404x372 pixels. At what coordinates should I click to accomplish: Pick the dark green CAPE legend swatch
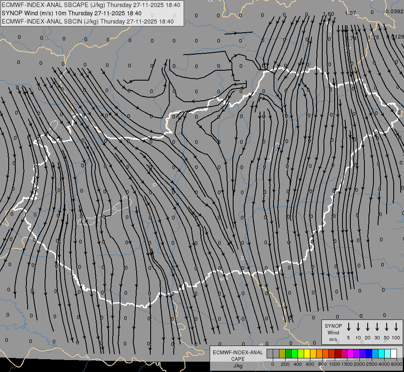pos(288,353)
